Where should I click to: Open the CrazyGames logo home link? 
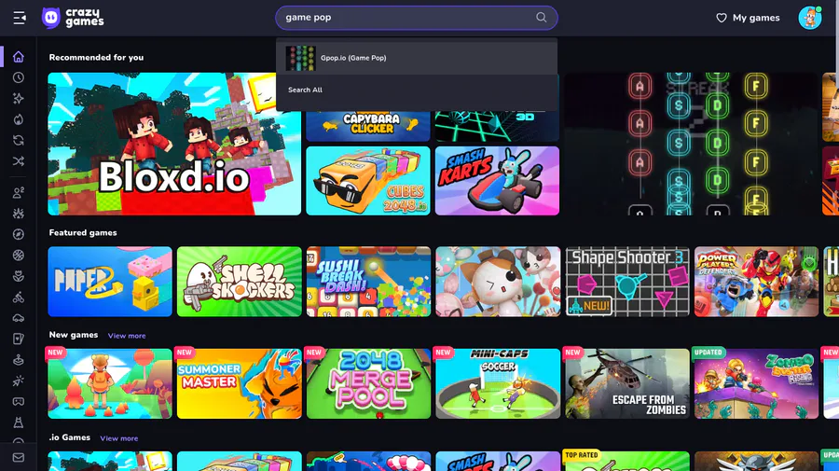pyautogui.click(x=73, y=18)
